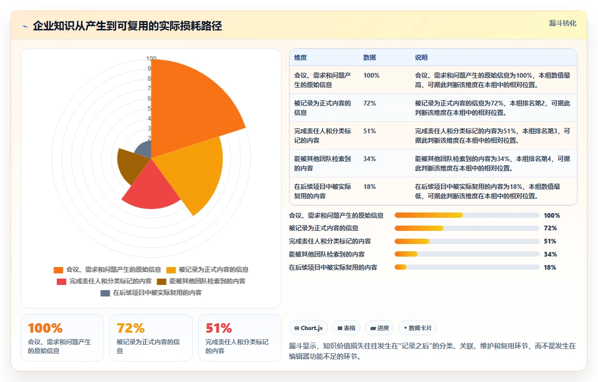Click the 34% progress bar
This screenshot has height=382, width=598.
tap(467, 254)
